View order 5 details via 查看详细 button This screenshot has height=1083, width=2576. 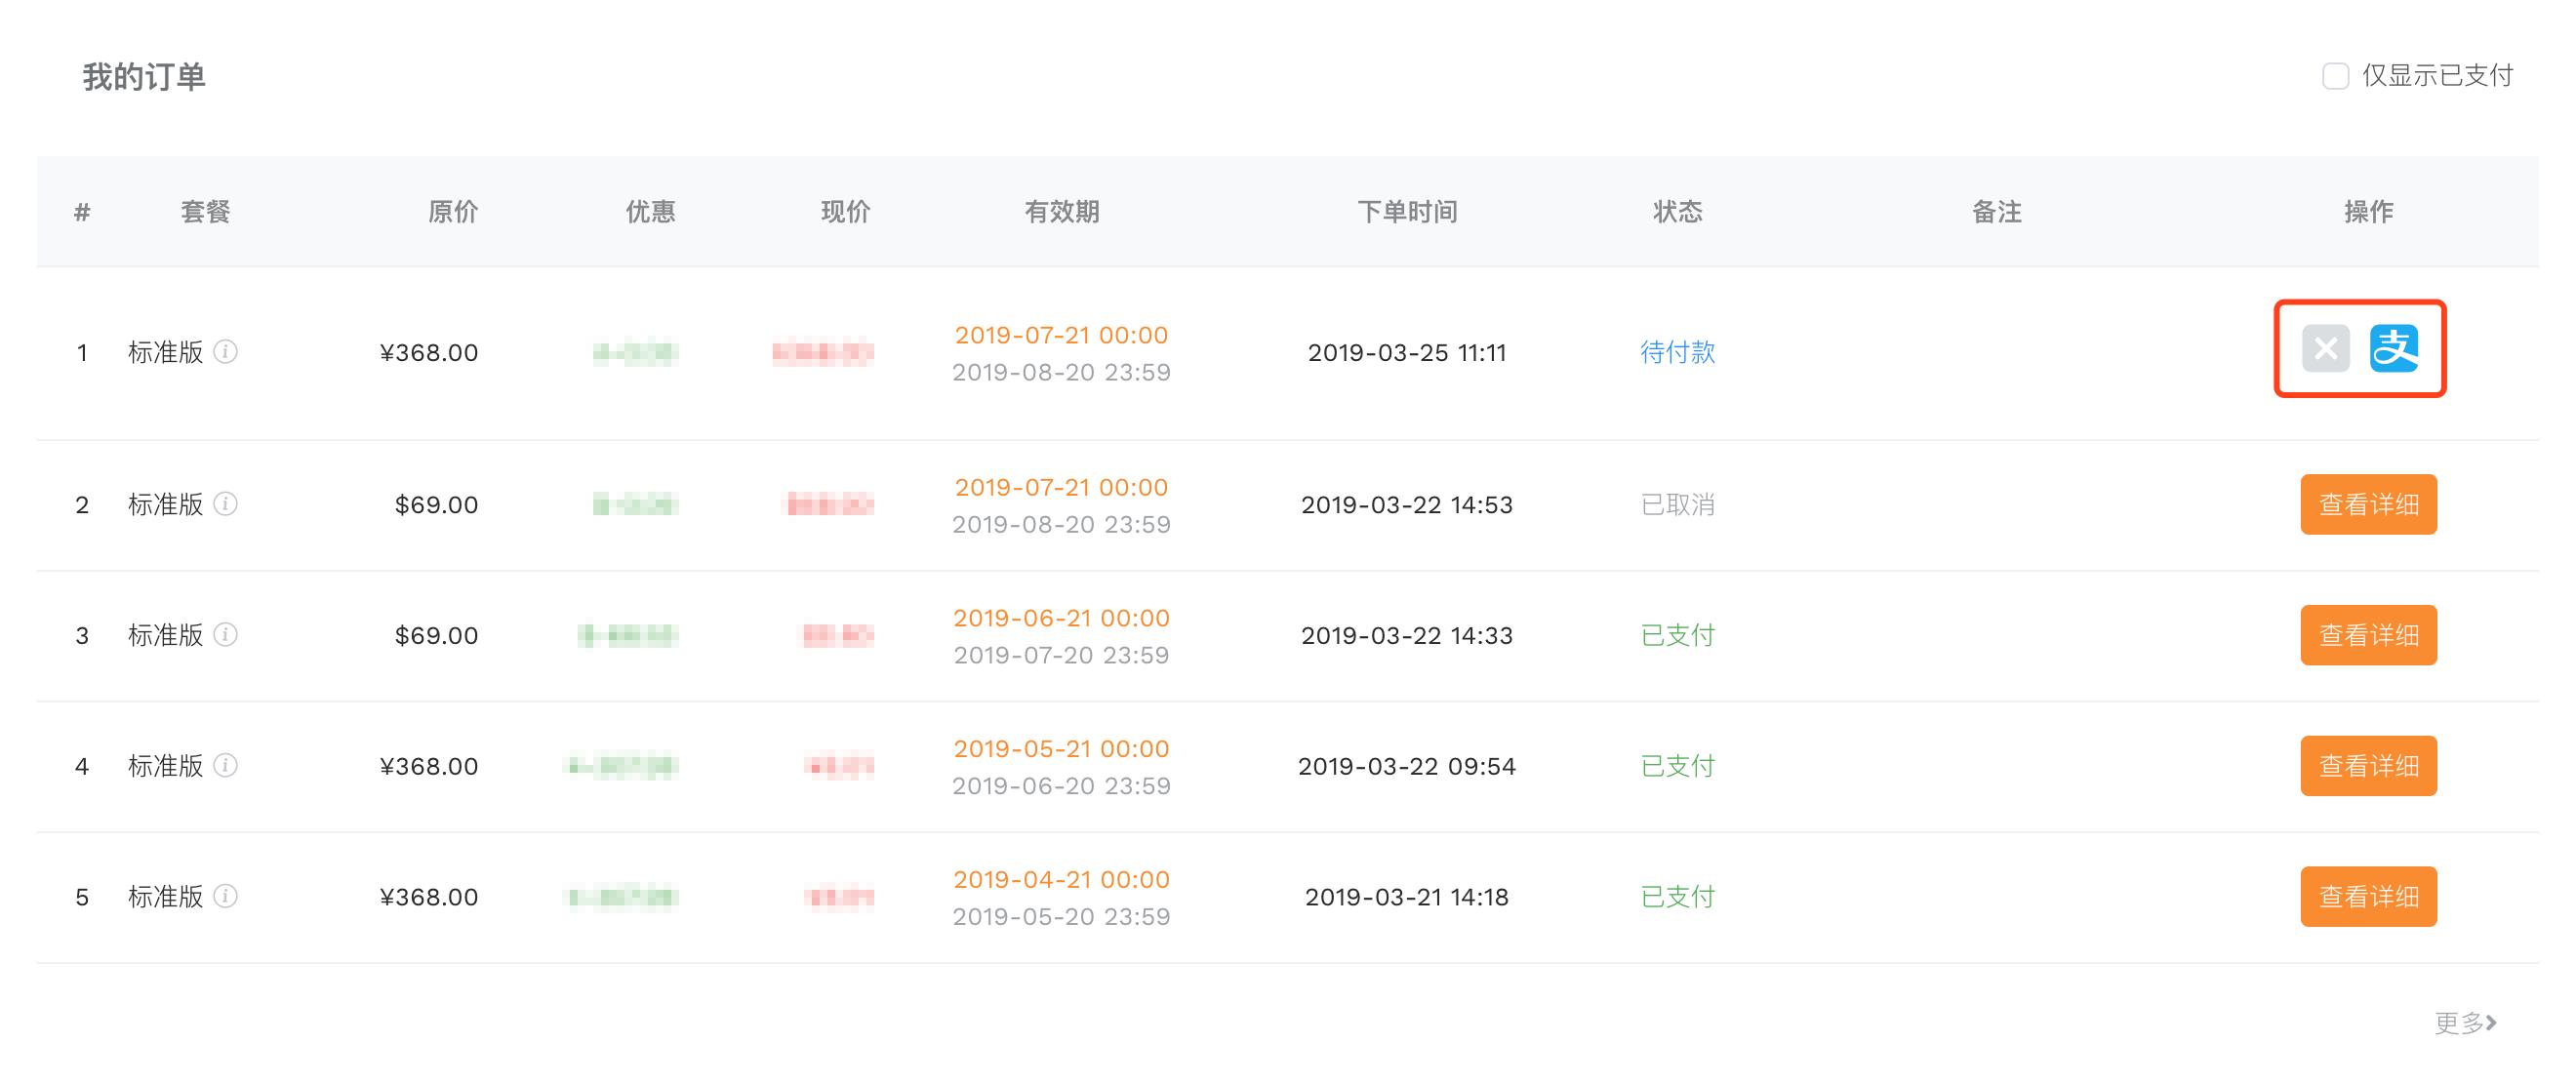pos(2368,897)
